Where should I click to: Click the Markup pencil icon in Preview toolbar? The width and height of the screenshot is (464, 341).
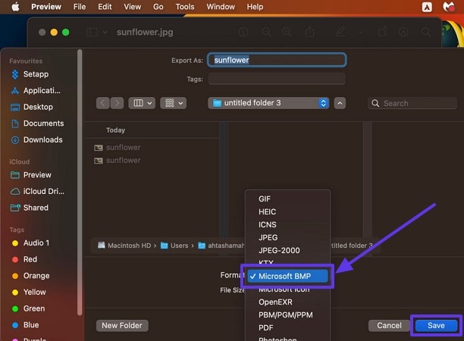340,32
